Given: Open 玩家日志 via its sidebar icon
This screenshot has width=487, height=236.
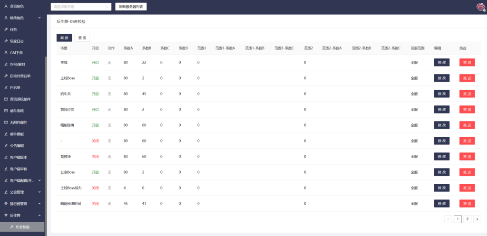Looking at the screenshot, I should 6,41.
